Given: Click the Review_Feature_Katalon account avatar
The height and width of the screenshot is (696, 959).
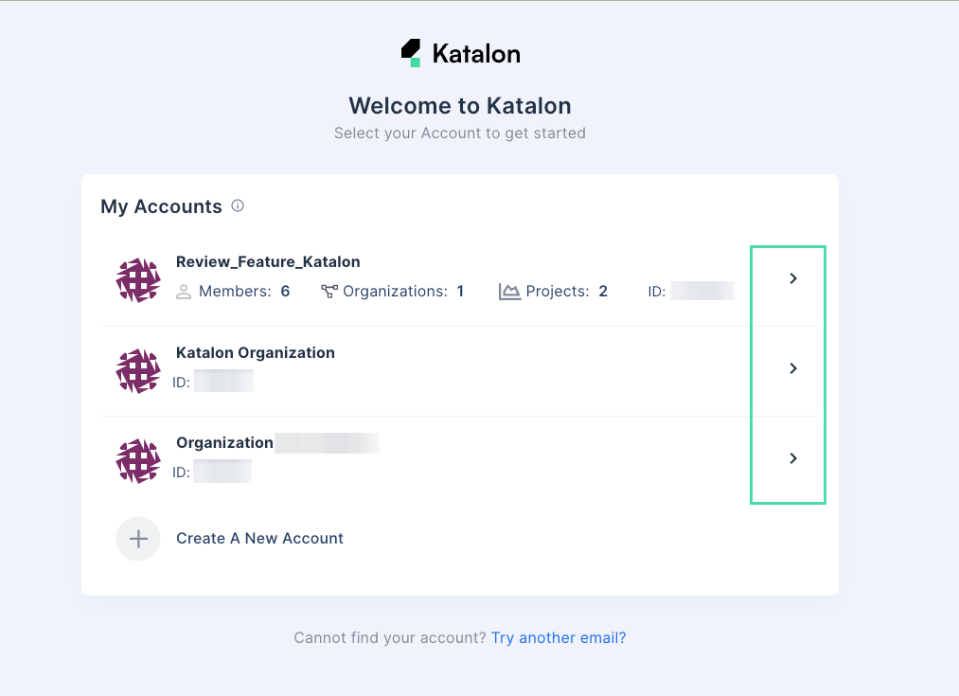Looking at the screenshot, I should (x=138, y=280).
